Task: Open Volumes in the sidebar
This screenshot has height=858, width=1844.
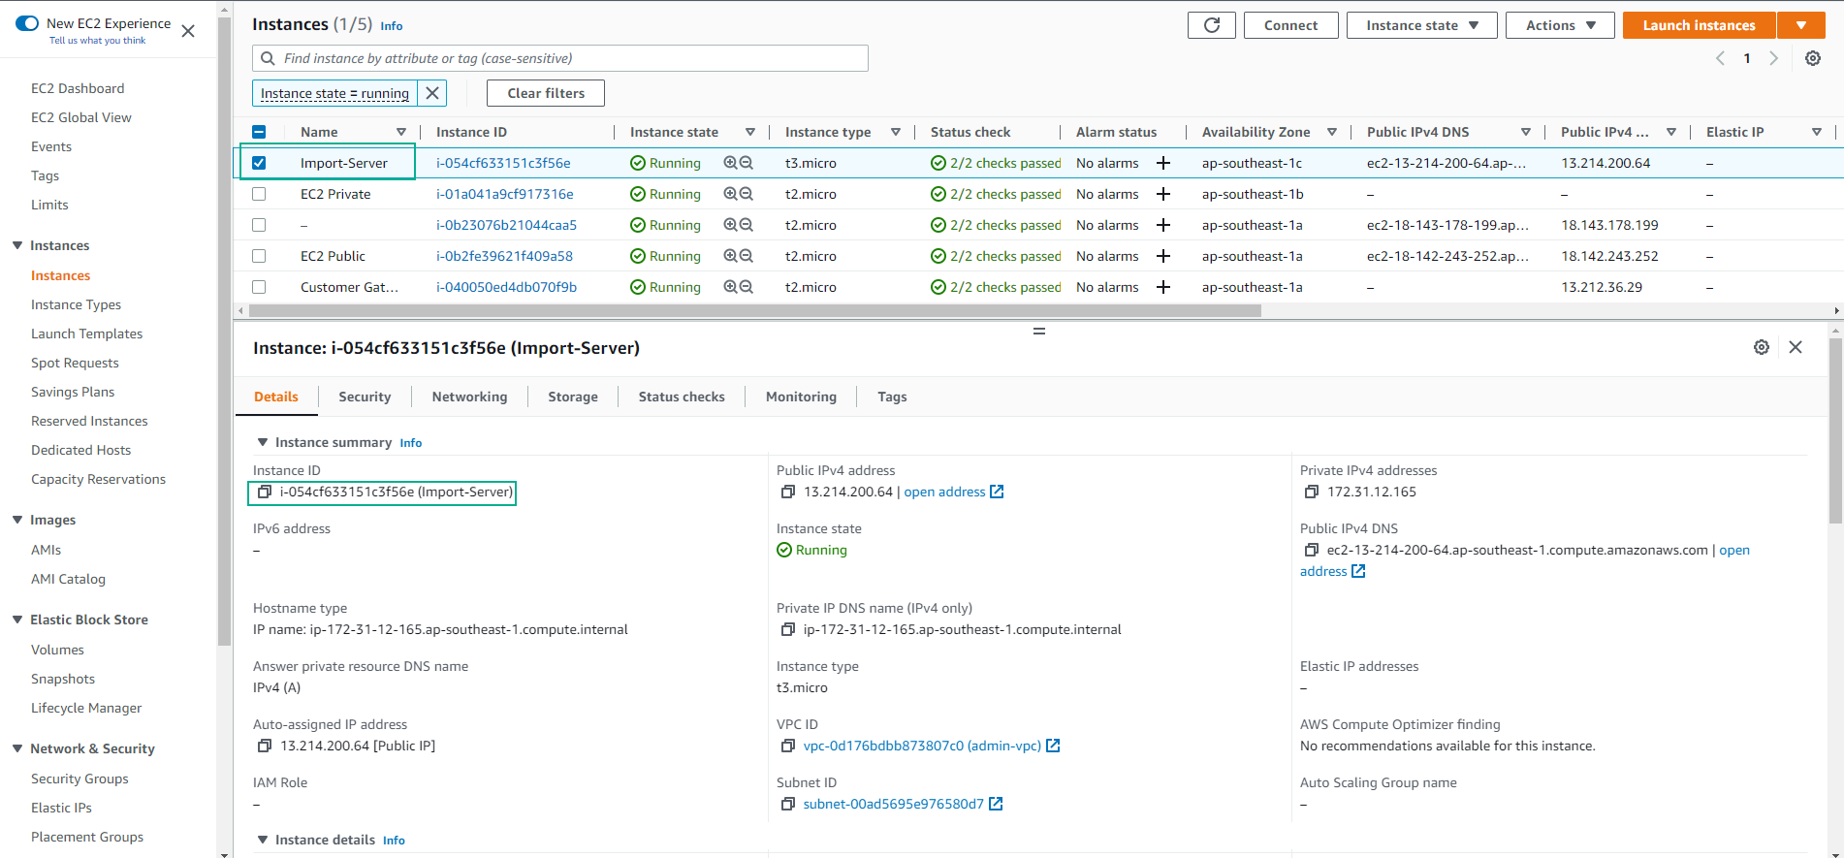Action: 57,650
